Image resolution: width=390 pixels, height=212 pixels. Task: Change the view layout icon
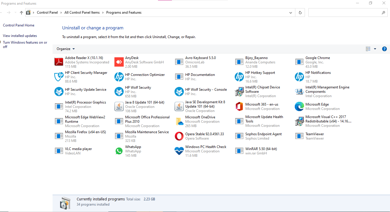368,49
